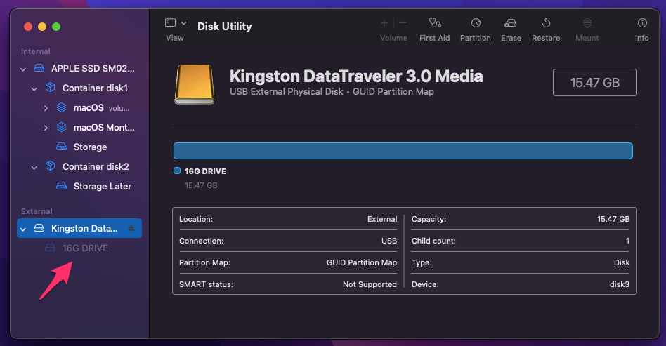Screen dimensions: 666x346
Task: Click the GUID Partition Map value
Action: point(362,262)
